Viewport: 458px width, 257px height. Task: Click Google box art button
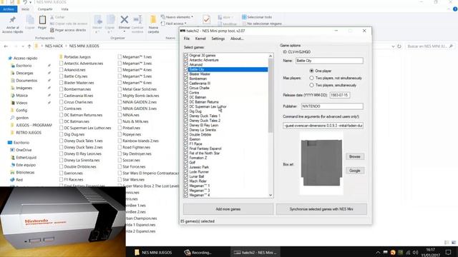355,171
